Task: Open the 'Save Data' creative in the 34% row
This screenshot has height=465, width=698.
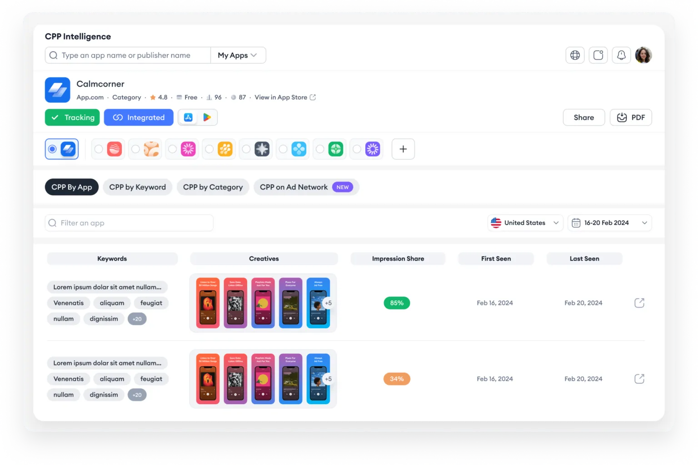Action: point(235,379)
